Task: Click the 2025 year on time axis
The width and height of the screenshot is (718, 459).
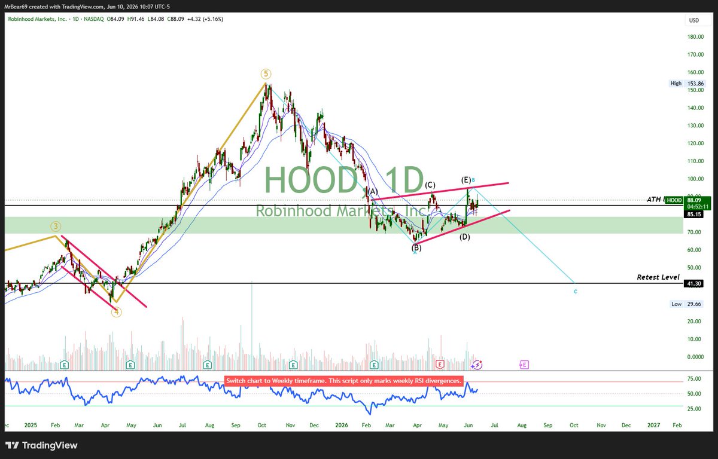Action: click(32, 425)
